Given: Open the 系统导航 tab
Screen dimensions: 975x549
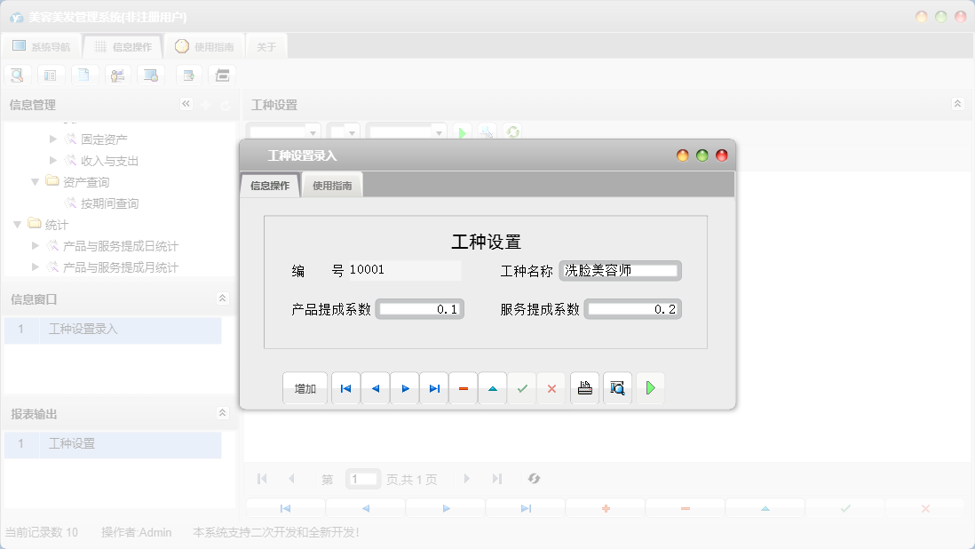Looking at the screenshot, I should click(41, 45).
